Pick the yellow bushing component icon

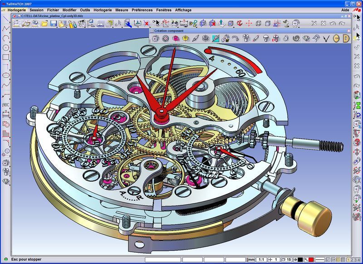coord(185,38)
